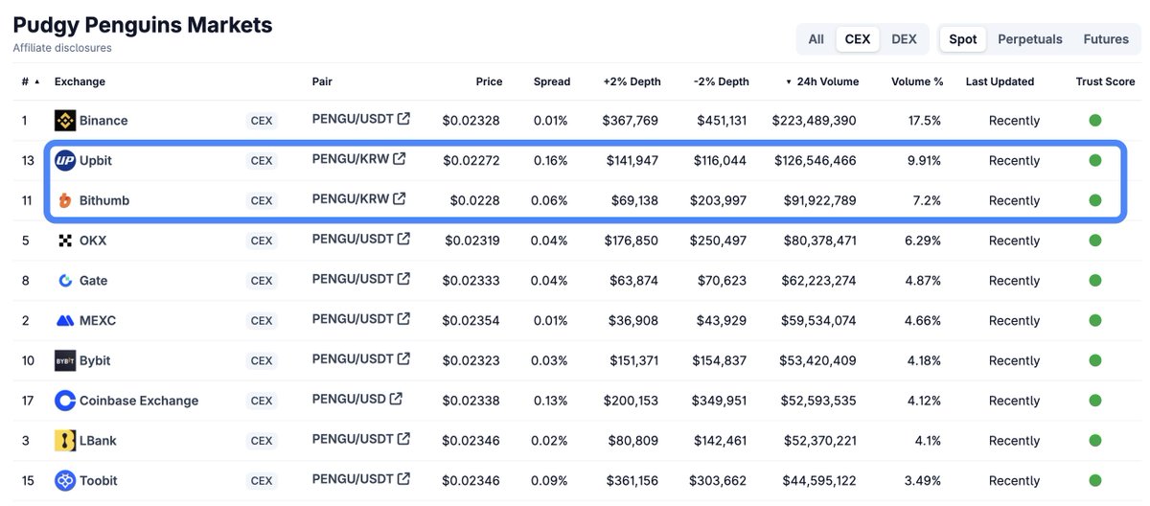The height and width of the screenshot is (506, 1150).
Task: Click the Pudgy Penguins Markets heading
Action: coord(143,25)
